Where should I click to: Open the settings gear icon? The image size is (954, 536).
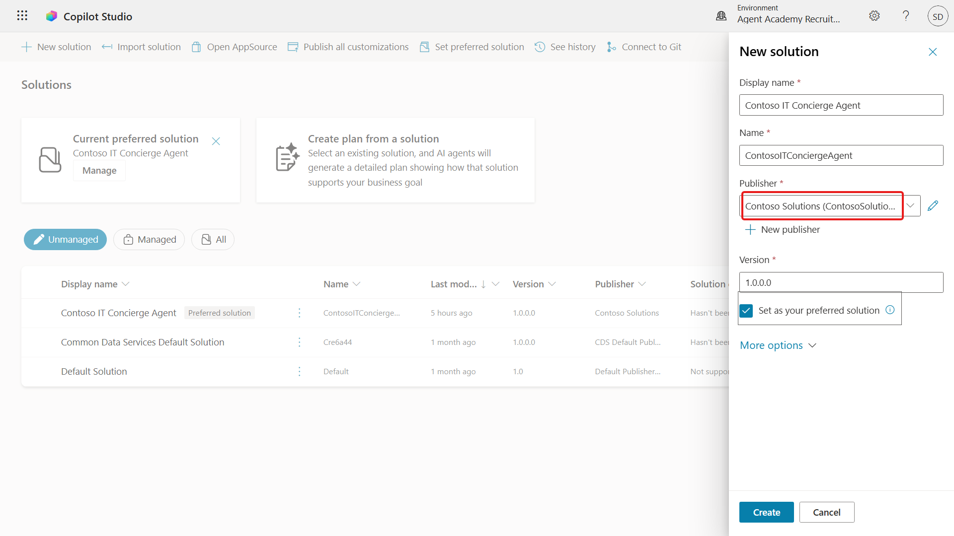(874, 16)
